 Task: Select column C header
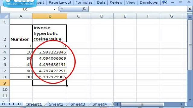click(78, 16)
